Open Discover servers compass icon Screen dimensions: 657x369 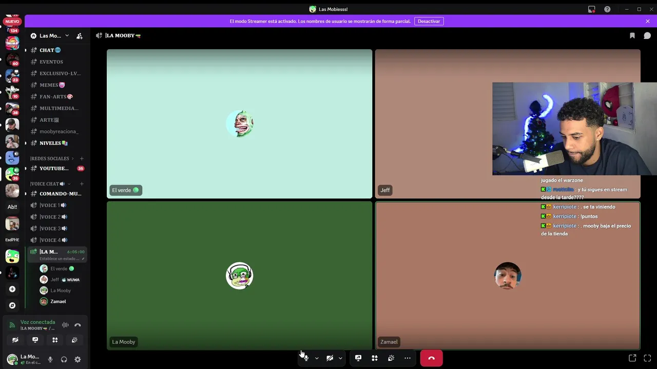click(12, 305)
